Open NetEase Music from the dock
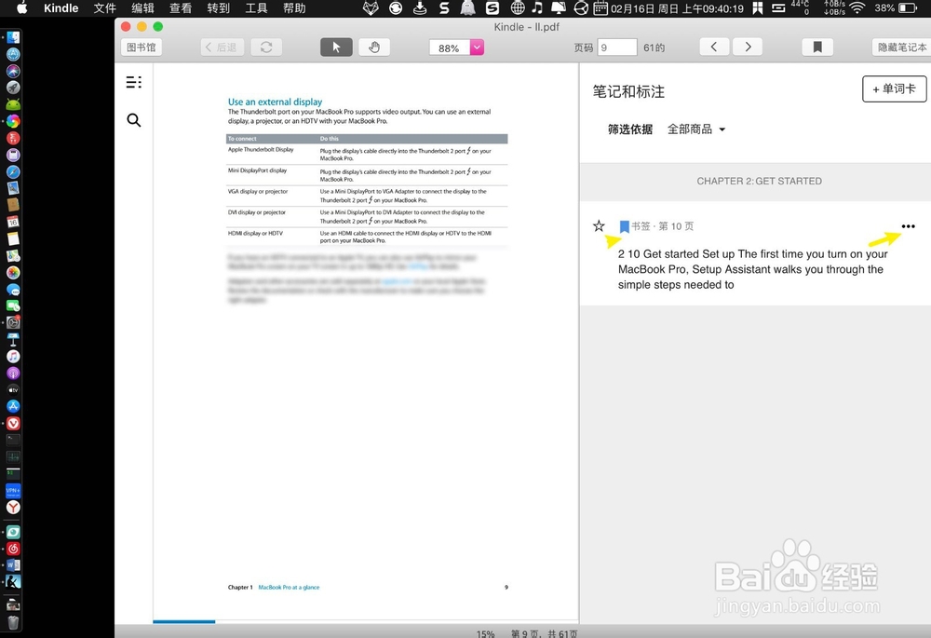 13,549
